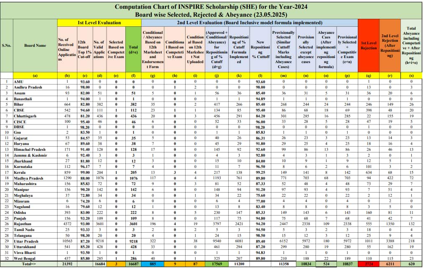Click the green total cell '16687'

click(x=133, y=264)
